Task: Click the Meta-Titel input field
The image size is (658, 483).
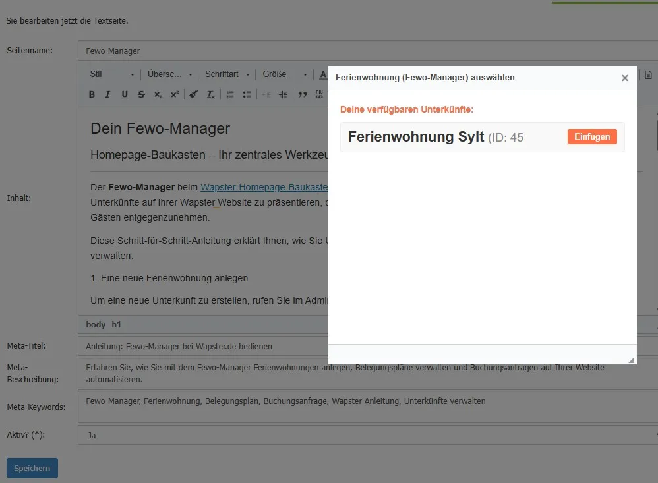Action: click(x=204, y=347)
